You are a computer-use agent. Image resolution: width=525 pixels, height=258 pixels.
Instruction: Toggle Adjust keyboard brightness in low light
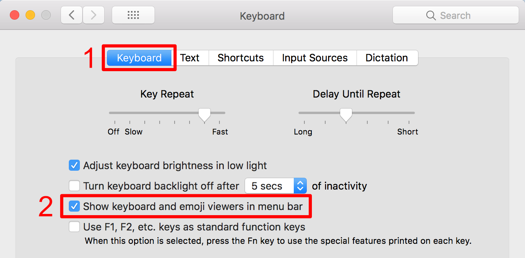click(74, 165)
